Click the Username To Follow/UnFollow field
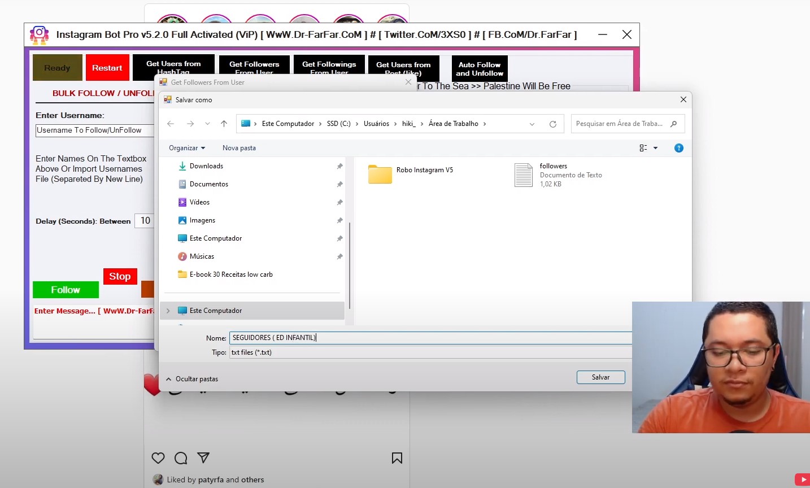810x488 pixels. pos(95,130)
